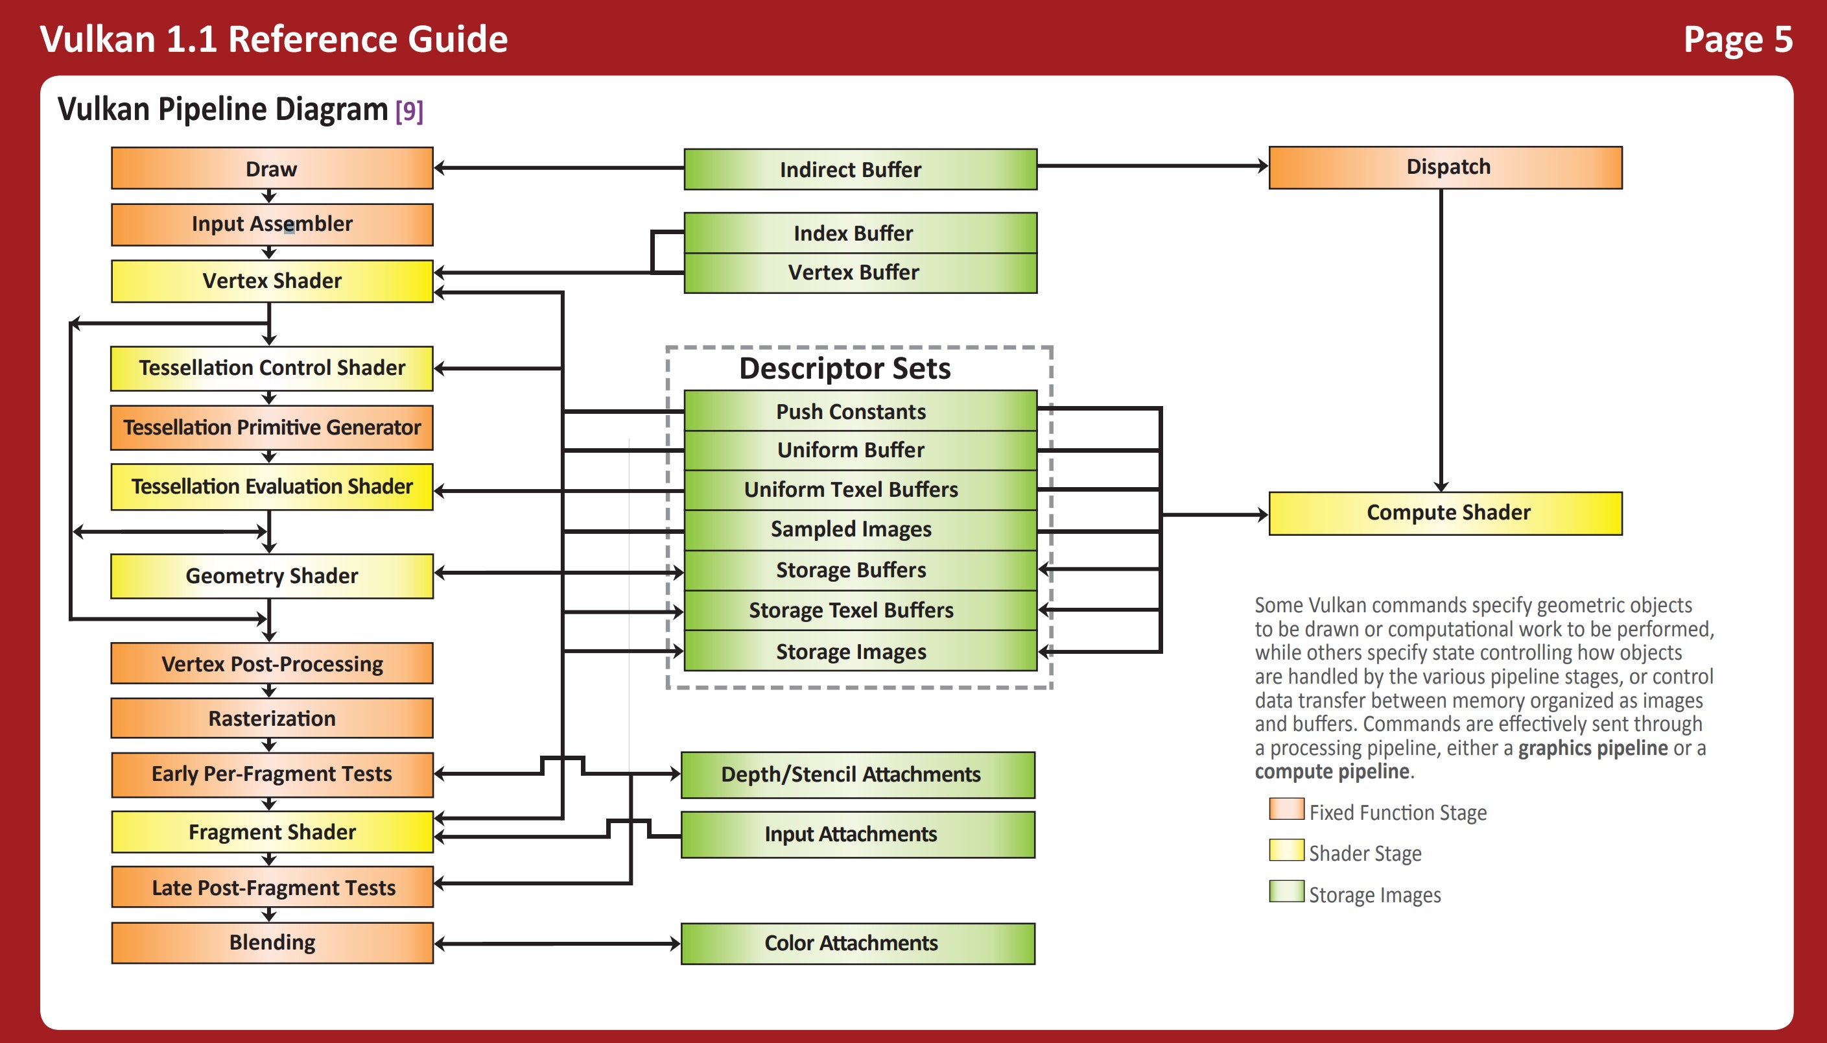Click the Sampled Images entry
The width and height of the screenshot is (1827, 1043).
click(852, 530)
